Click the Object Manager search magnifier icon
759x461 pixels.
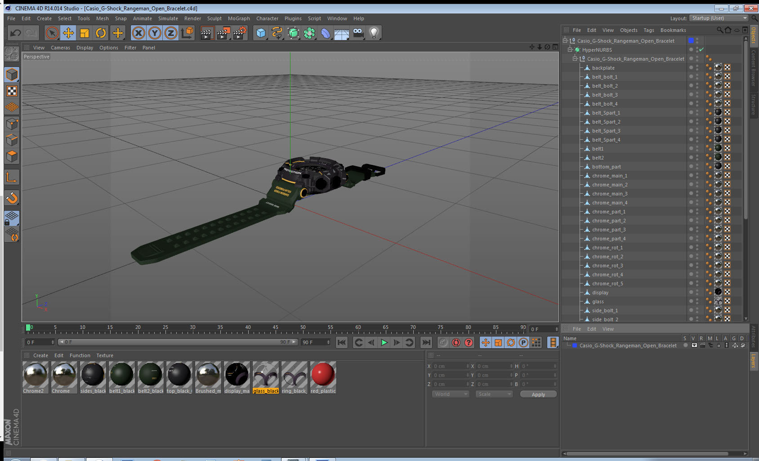(x=719, y=30)
